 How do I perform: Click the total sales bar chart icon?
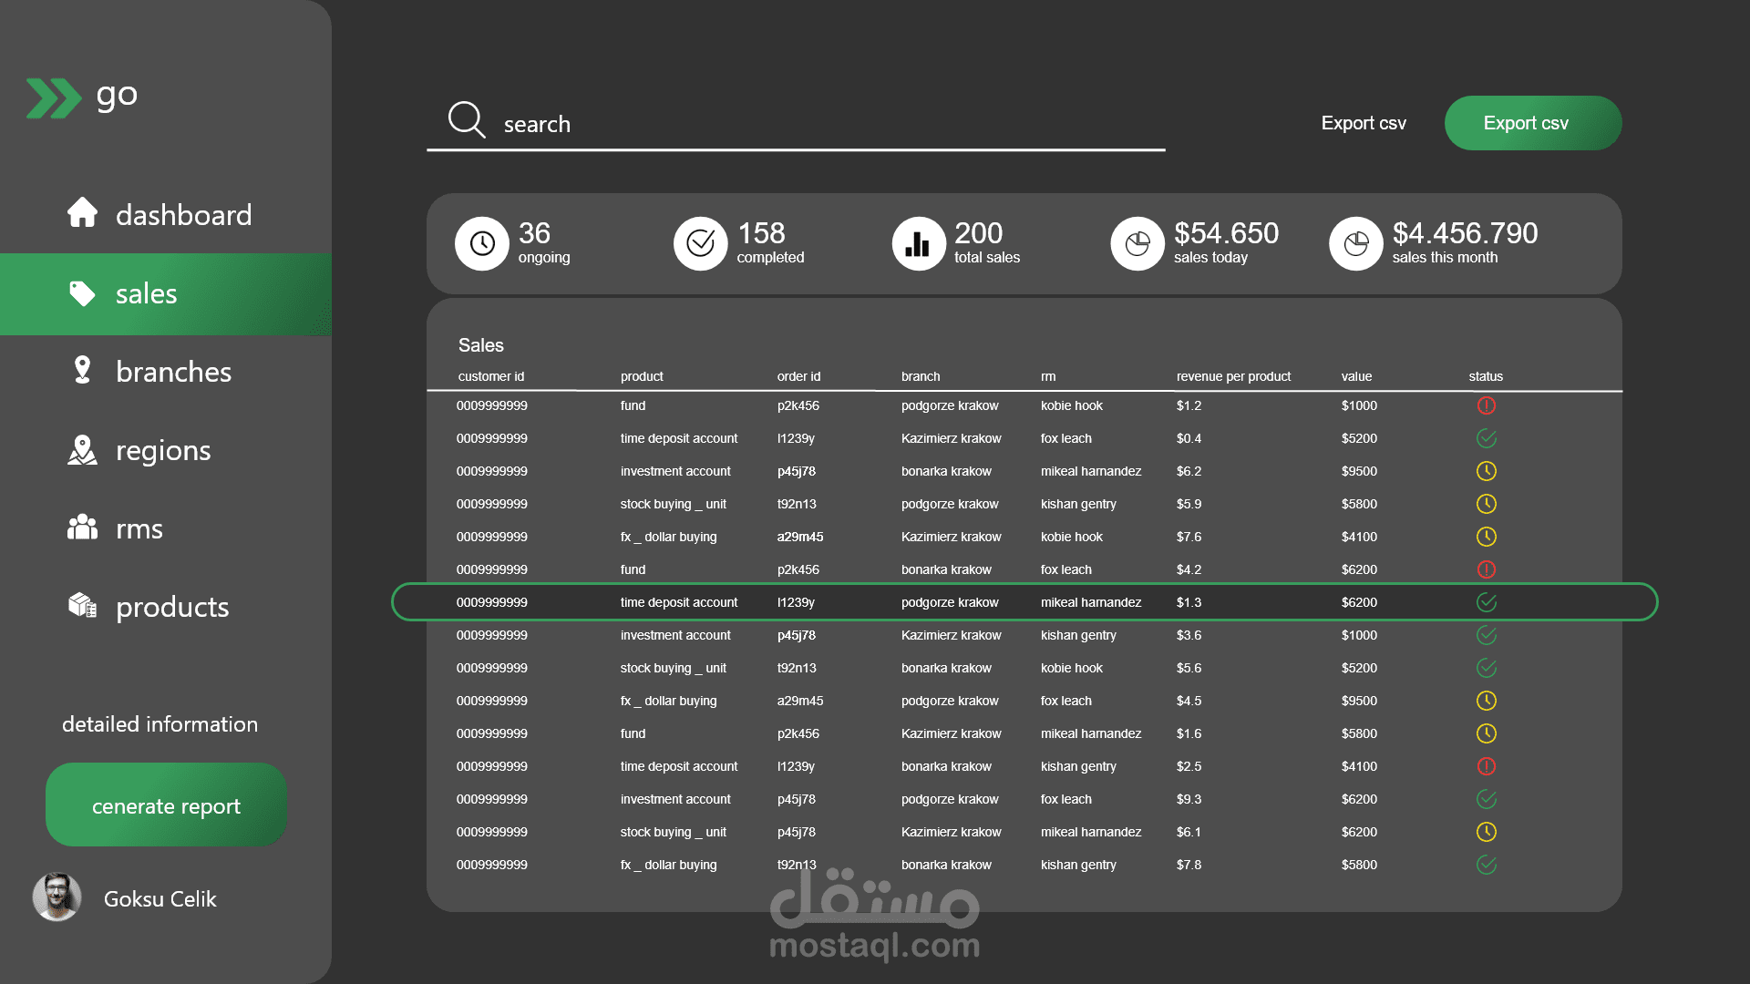(918, 243)
